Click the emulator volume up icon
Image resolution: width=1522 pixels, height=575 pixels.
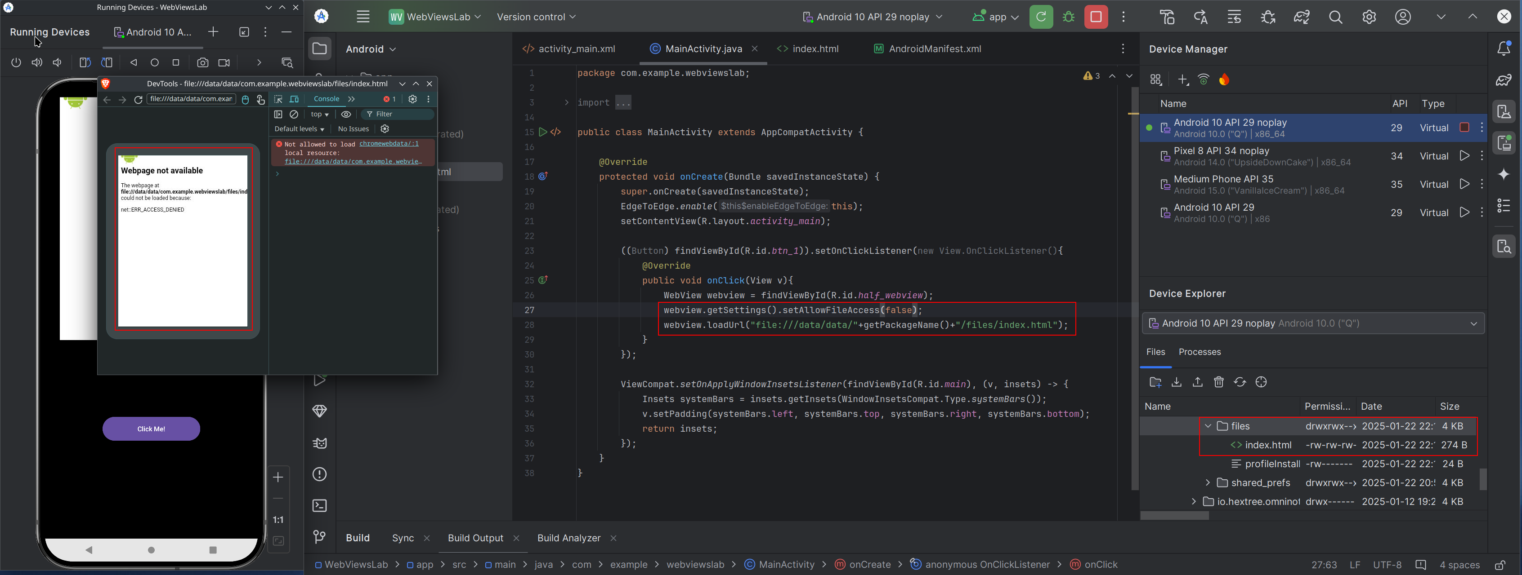coord(36,62)
